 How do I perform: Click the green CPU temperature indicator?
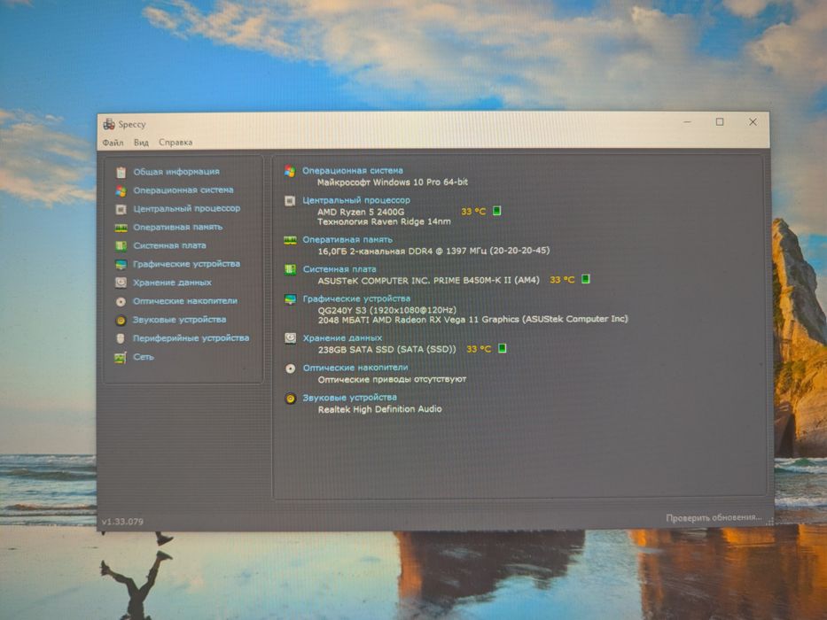click(x=496, y=211)
